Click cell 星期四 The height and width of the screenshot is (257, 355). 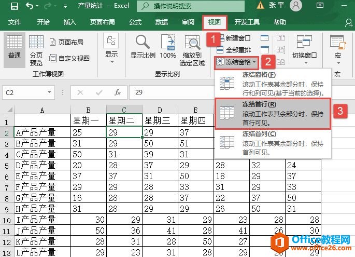pos(196,120)
